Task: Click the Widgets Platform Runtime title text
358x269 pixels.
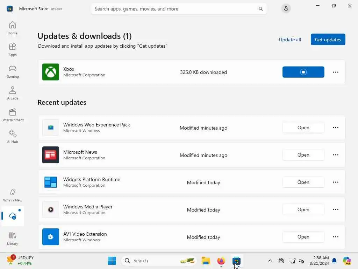Action: click(x=92, y=180)
